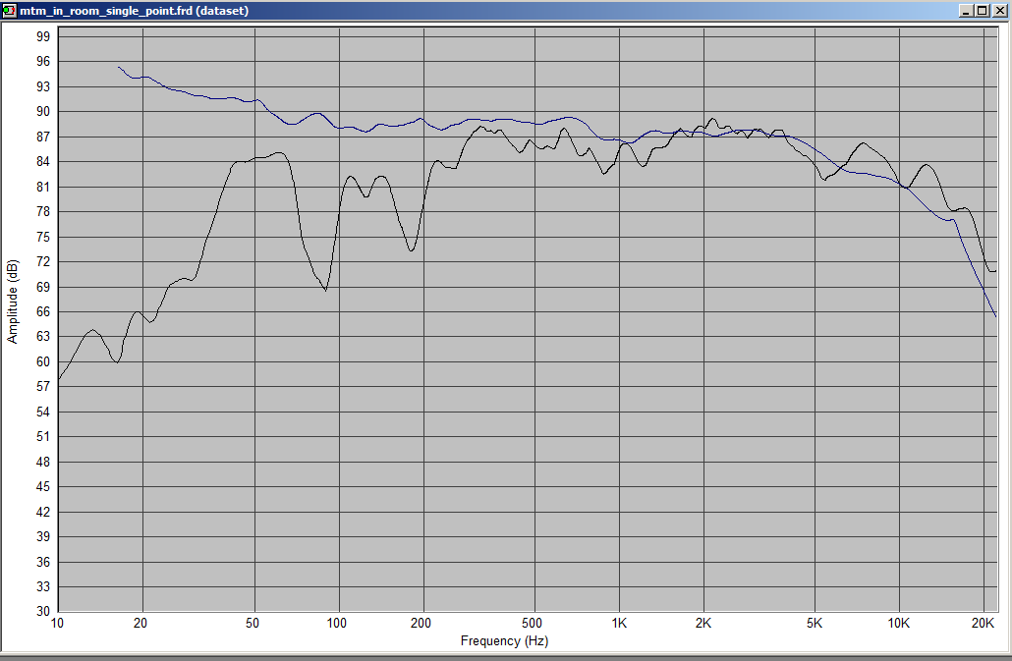The width and height of the screenshot is (1012, 661).
Task: Maximize the dataset window
Action: (982, 11)
